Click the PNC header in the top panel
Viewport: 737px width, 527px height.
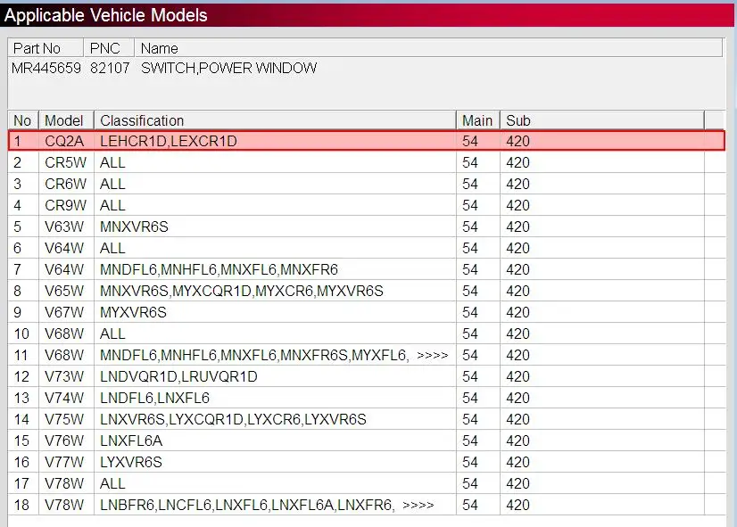[109, 48]
